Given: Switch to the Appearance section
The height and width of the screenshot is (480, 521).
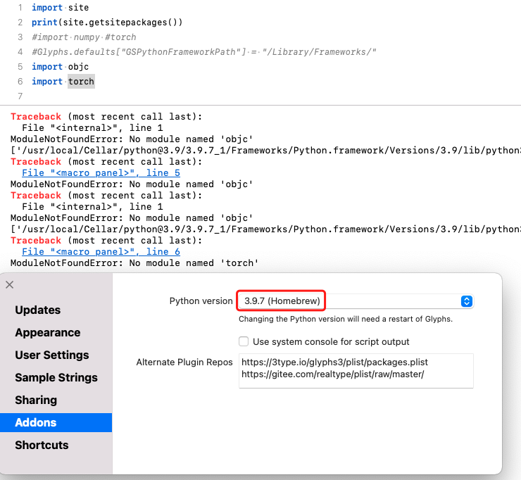Looking at the screenshot, I should (47, 333).
